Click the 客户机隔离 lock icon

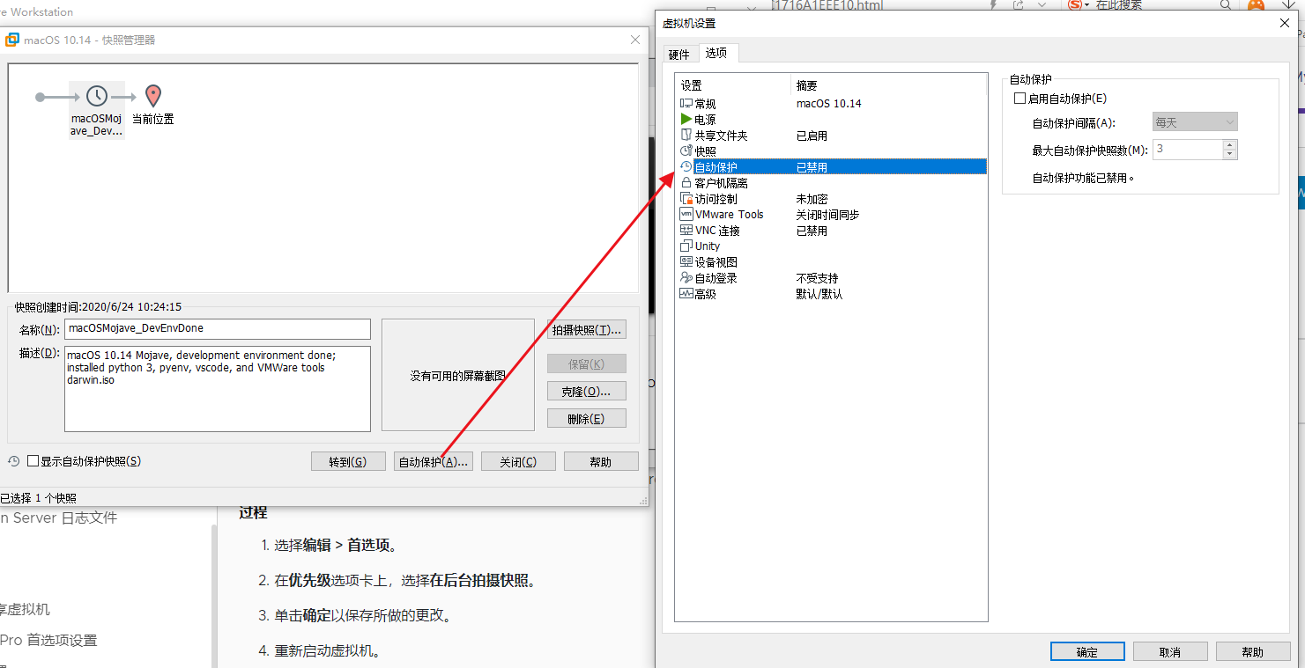(686, 182)
